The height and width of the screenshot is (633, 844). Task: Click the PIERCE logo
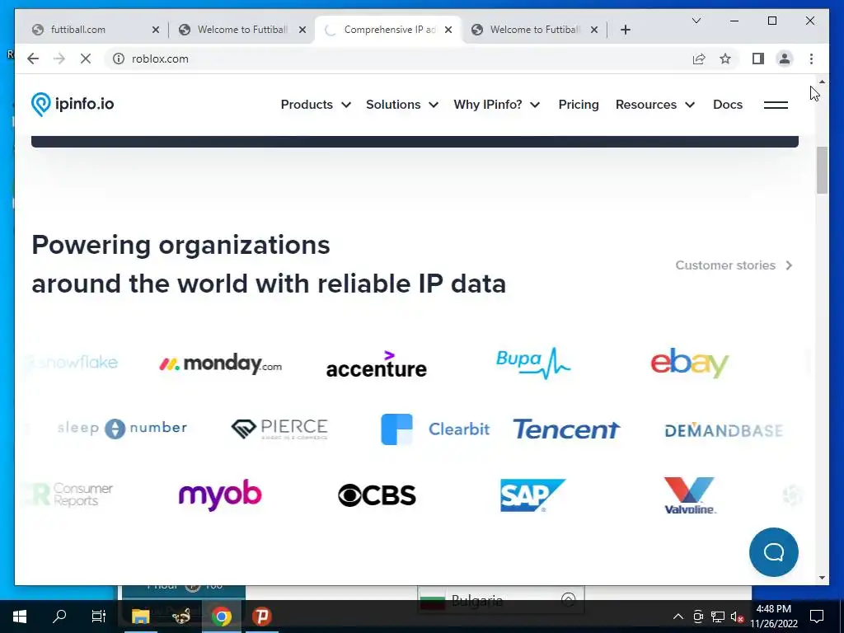pyautogui.click(x=279, y=429)
